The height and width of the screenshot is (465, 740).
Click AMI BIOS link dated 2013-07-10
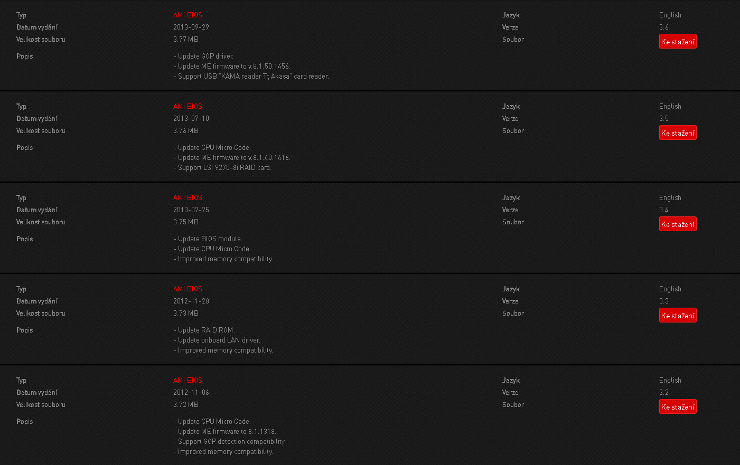point(188,107)
